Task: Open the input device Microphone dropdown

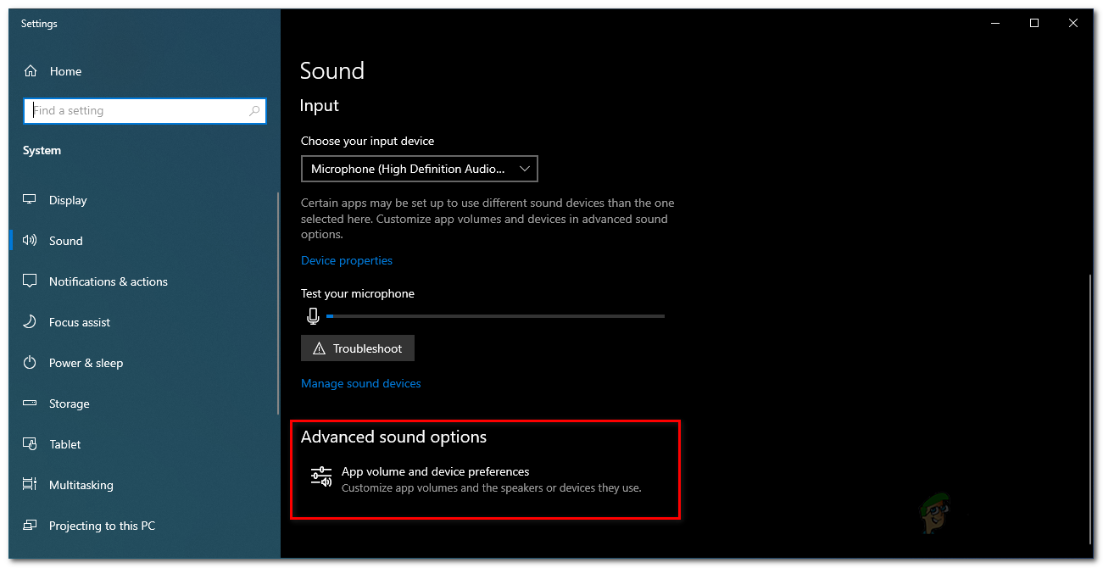Action: pyautogui.click(x=419, y=169)
